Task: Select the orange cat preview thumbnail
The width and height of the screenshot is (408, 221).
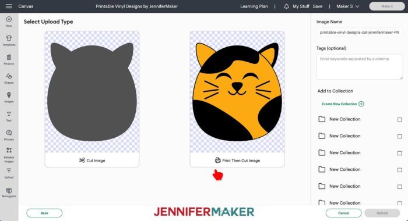Action: (237, 92)
